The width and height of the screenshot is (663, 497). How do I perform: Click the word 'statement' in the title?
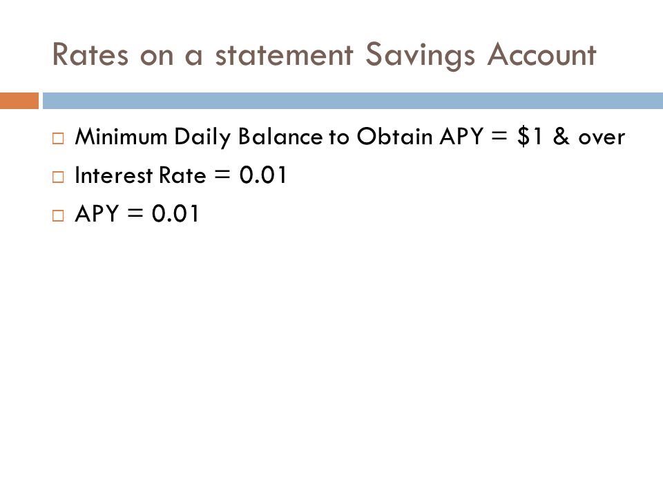tap(284, 55)
